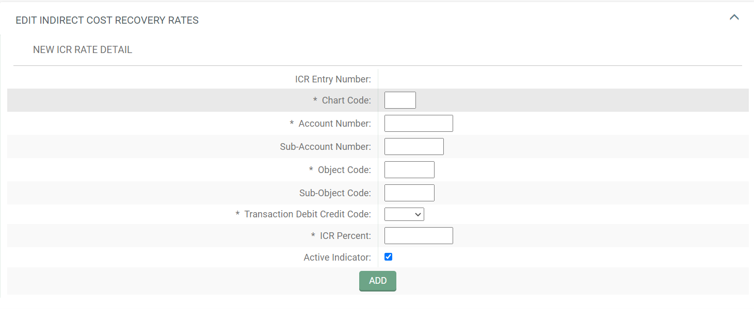Viewport: 754px width, 309px height.
Task: Click the Edit Indirect Cost Recovery Rates title
Action: click(x=107, y=20)
